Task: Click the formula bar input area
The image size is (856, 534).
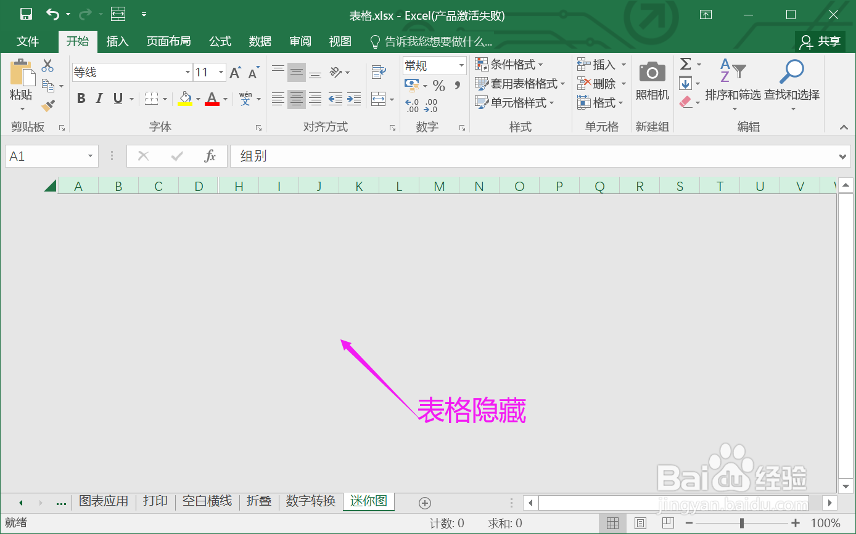Action: (432, 156)
